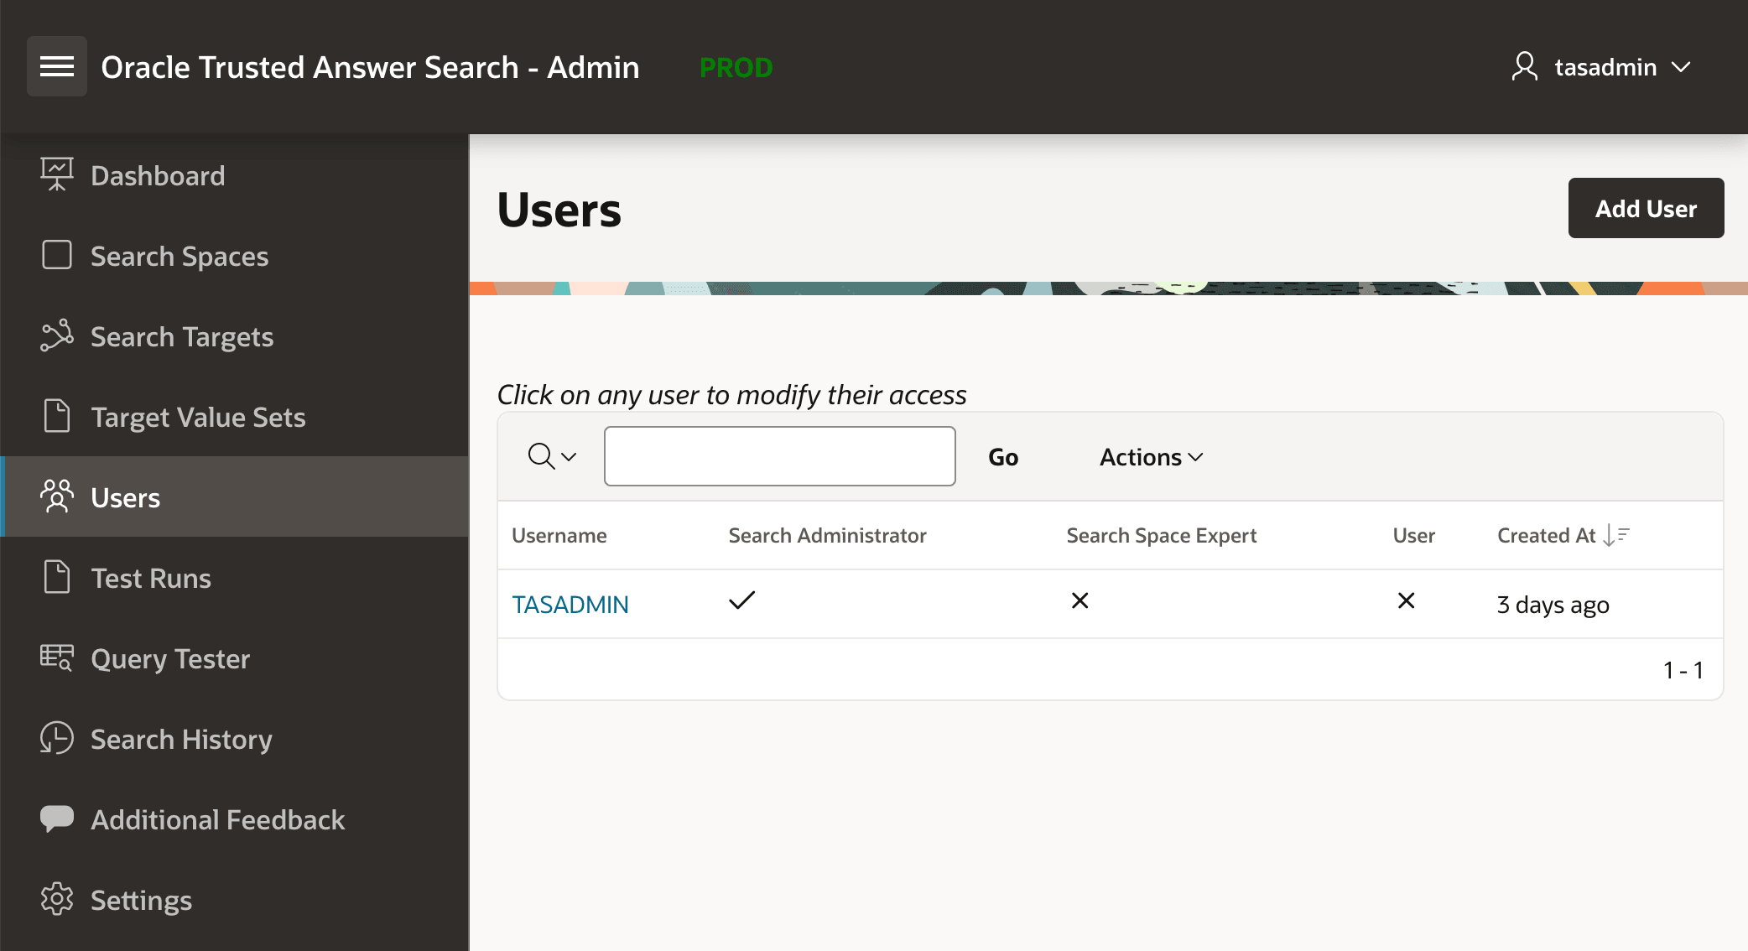Expand the search column selector dropdown
Viewport: 1748px width, 951px height.
tap(550, 456)
